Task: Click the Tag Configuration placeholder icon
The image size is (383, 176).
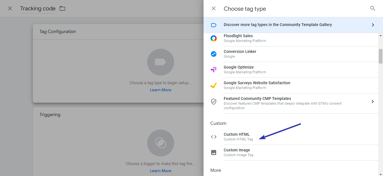Action: 161,62
